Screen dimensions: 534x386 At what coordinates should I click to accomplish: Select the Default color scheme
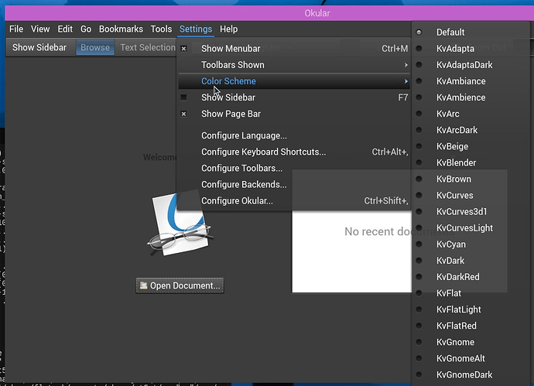coord(470,32)
